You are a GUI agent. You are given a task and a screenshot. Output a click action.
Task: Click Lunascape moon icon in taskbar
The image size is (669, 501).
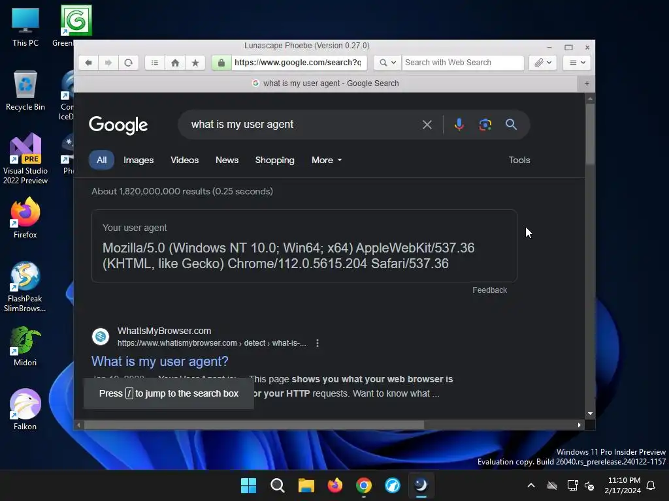point(421,485)
